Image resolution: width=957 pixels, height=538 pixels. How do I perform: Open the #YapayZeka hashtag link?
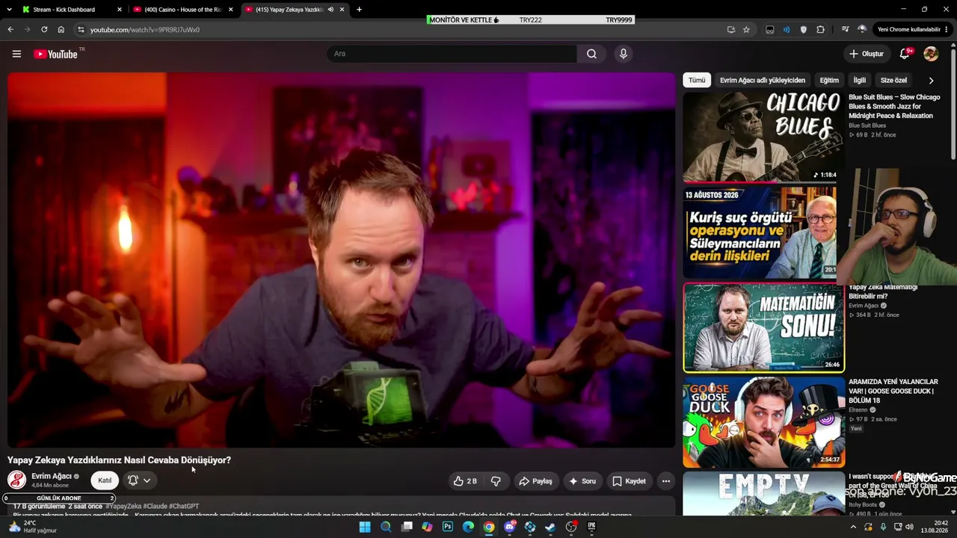[x=123, y=507]
